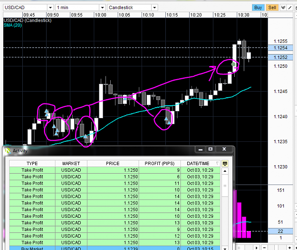
Task: Click the 1.1235 price axis label
Action: click(280, 142)
